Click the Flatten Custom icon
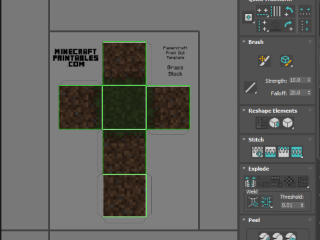320x240 pixels. coord(303,181)
